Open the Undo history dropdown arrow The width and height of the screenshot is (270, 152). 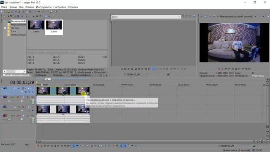click(39, 11)
